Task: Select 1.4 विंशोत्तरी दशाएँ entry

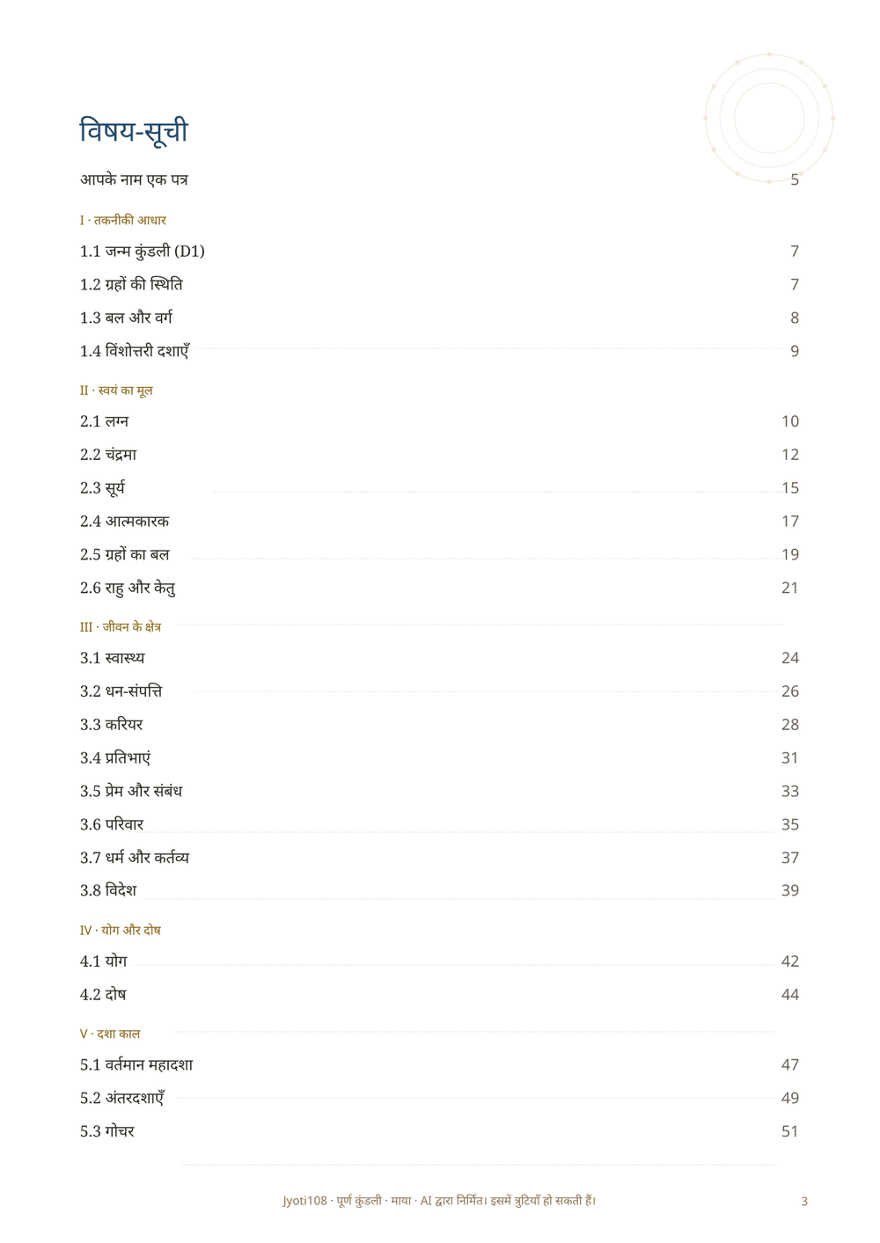Action: pos(439,351)
